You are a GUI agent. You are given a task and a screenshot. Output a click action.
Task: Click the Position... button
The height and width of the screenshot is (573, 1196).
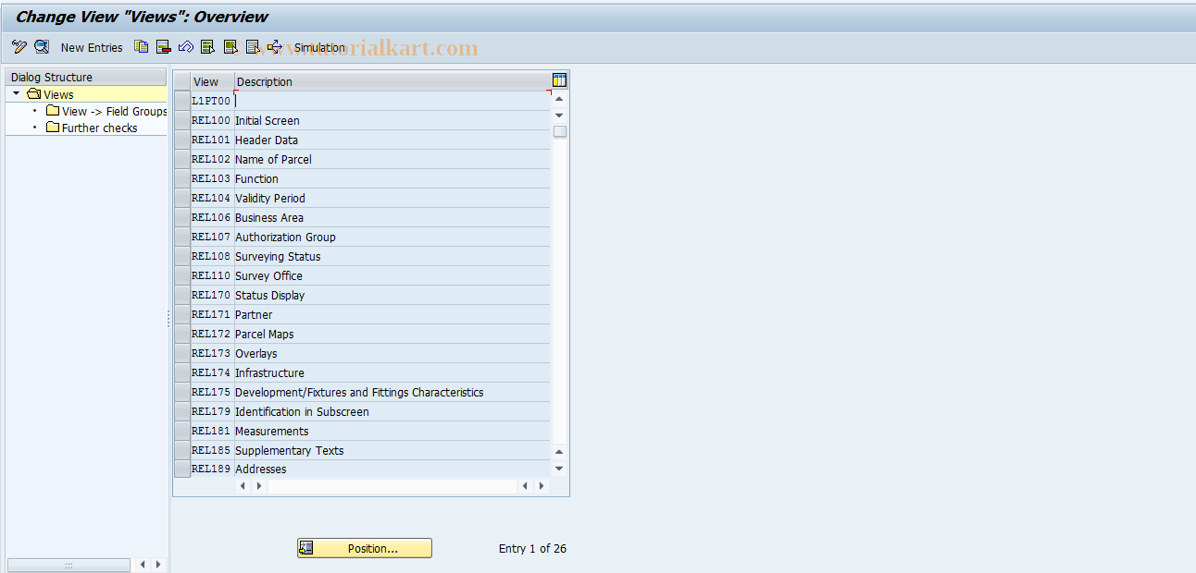click(x=365, y=548)
